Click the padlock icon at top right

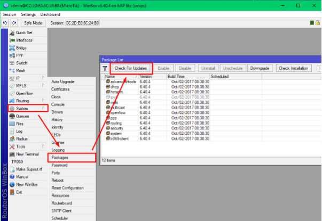click(318, 23)
